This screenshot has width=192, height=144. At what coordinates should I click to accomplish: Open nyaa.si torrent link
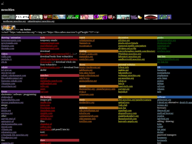[82, 92]
